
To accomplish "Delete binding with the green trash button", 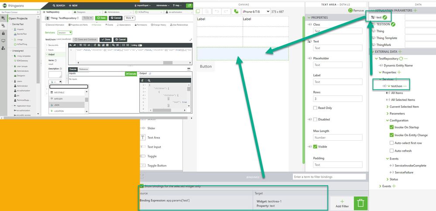I will pyautogui.click(x=360, y=204).
